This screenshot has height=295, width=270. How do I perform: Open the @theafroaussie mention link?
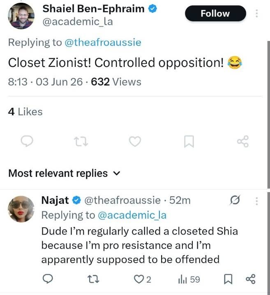[x=103, y=43]
